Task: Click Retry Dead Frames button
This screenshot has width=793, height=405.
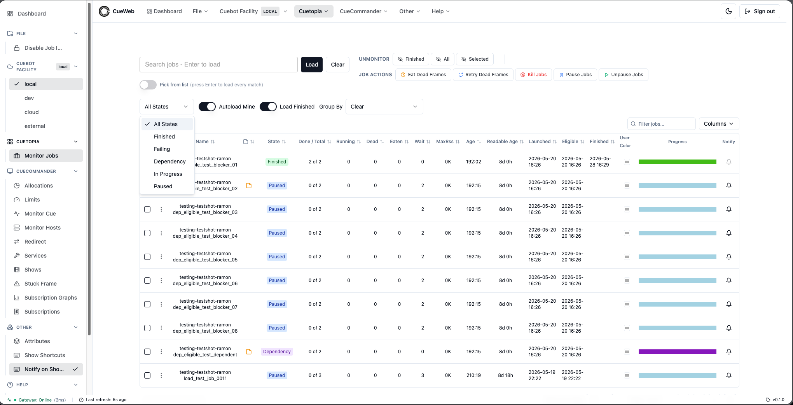Action: 483,75
